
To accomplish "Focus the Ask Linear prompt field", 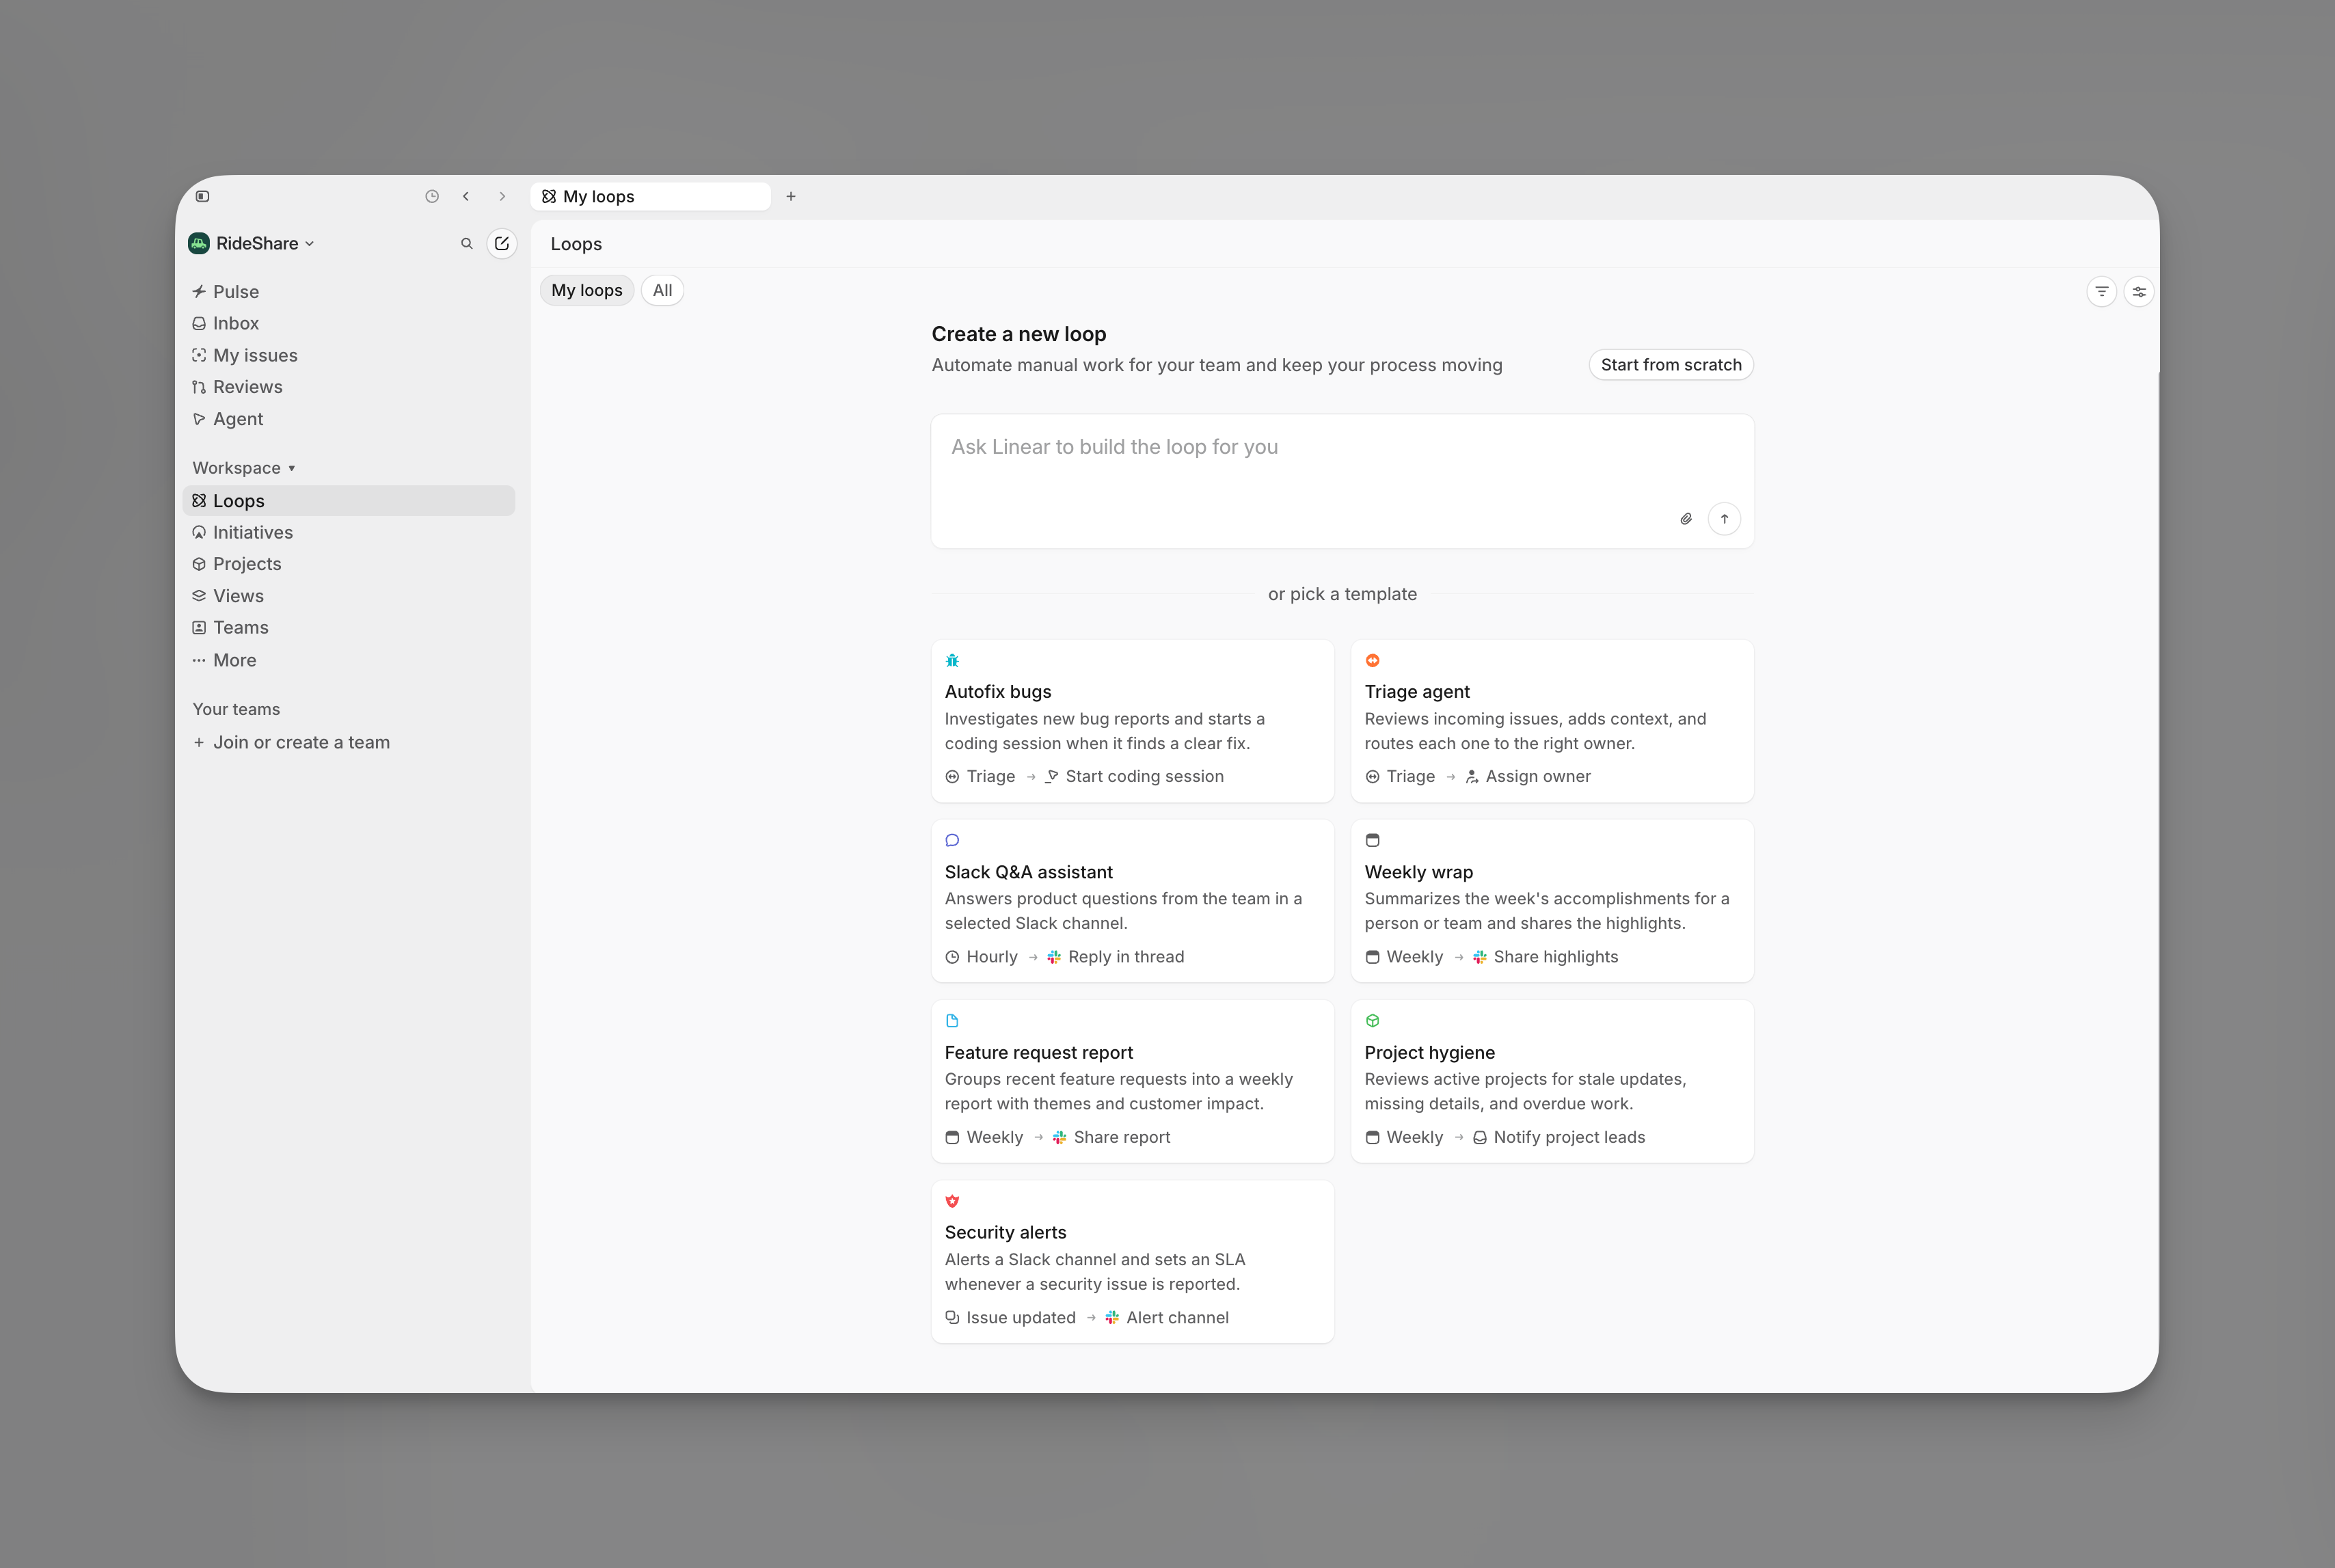I will tap(1342, 481).
